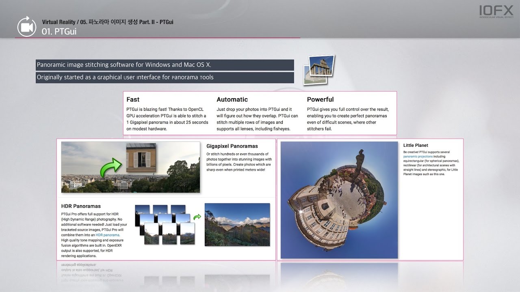Click the 'Powerful' heading
The height and width of the screenshot is (292, 520).
320,99
